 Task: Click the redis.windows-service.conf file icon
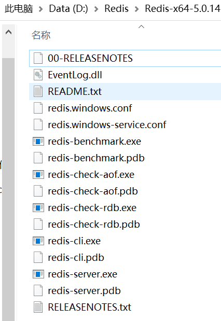(x=38, y=124)
